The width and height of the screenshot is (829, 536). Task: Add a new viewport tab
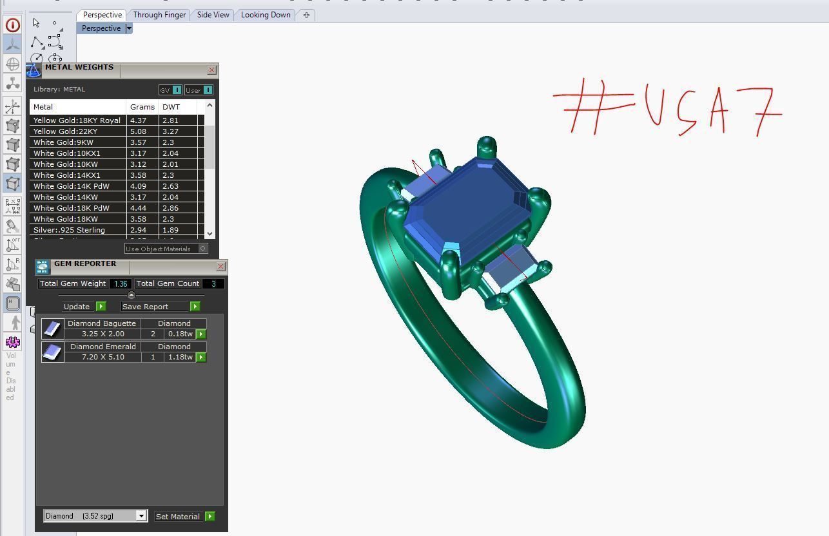coord(307,15)
